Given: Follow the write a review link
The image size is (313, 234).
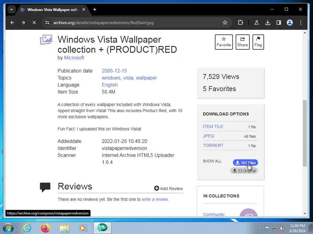Looking at the screenshot, I should tap(155, 199).
